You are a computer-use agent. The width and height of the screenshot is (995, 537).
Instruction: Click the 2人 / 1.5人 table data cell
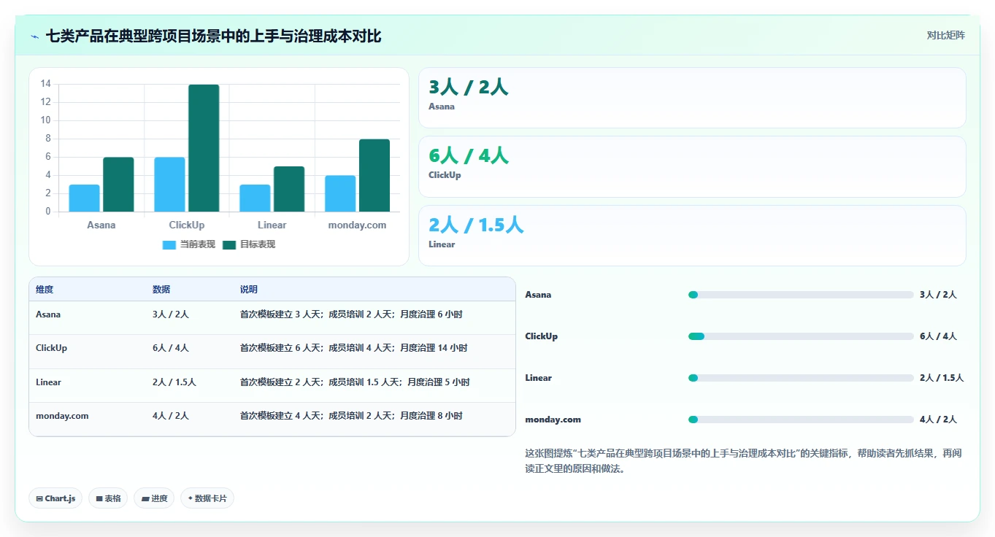pyautogui.click(x=174, y=382)
